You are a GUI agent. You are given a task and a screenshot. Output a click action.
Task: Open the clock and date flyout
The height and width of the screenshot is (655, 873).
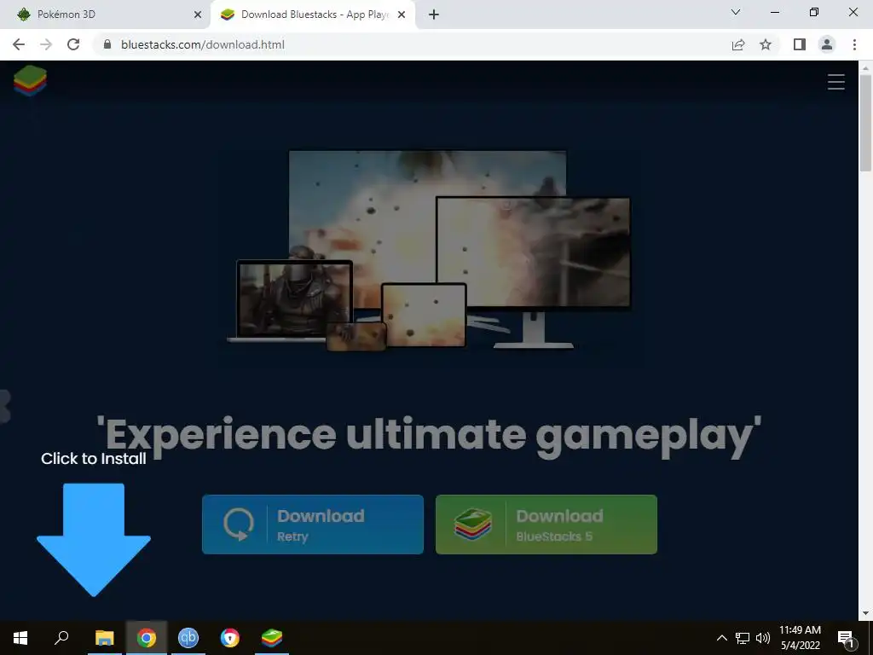click(800, 638)
